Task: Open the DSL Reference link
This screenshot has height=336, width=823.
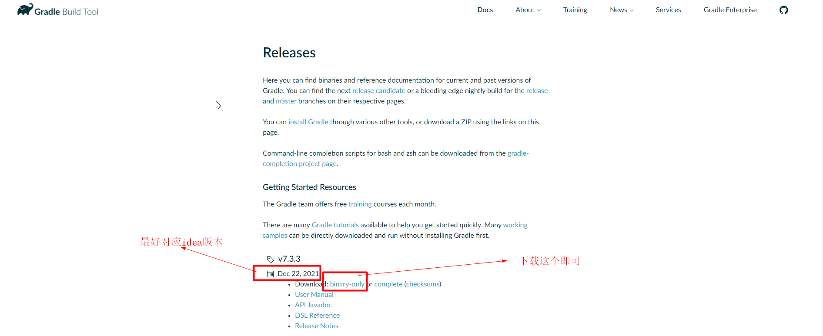Action: pyautogui.click(x=317, y=315)
